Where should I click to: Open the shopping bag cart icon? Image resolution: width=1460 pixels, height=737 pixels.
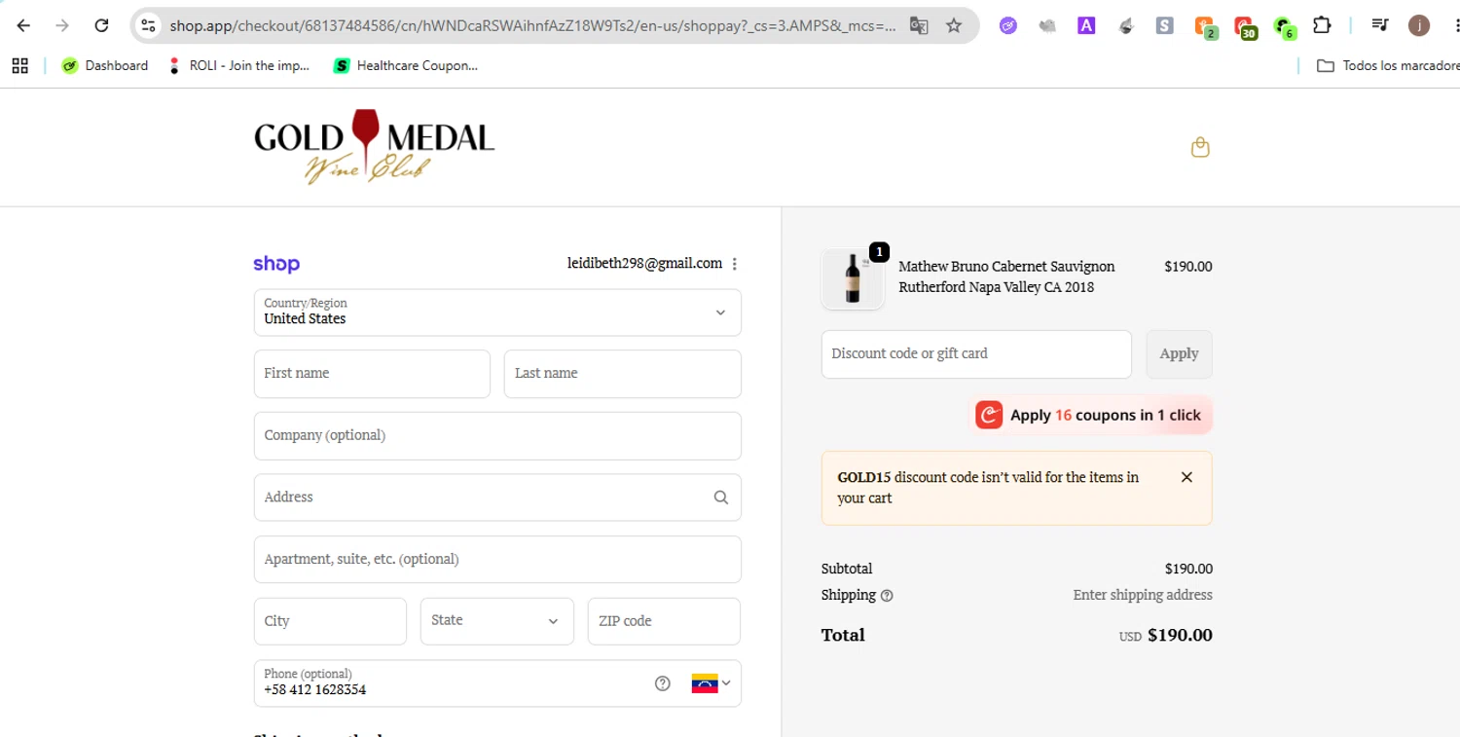(x=1200, y=147)
